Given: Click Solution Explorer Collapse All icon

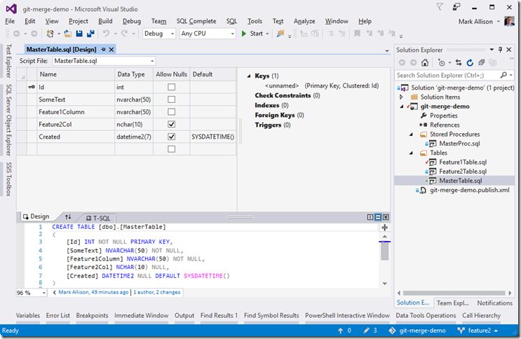Looking at the screenshot, I should click(x=482, y=63).
